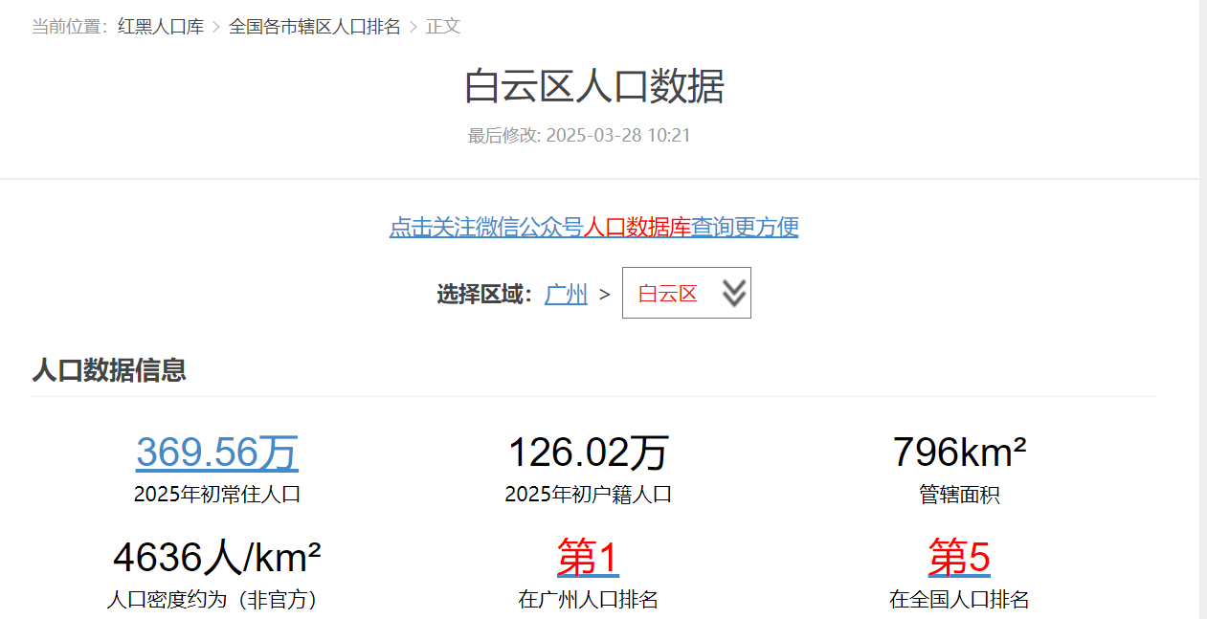Open the 369.56万 resident population link
This screenshot has width=1207, height=619.
[x=217, y=453]
